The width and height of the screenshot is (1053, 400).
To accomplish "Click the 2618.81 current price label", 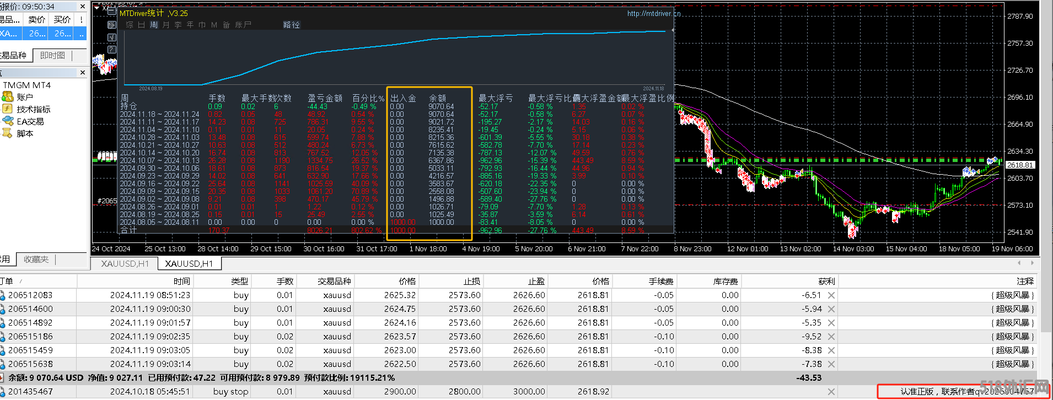I will point(1020,165).
